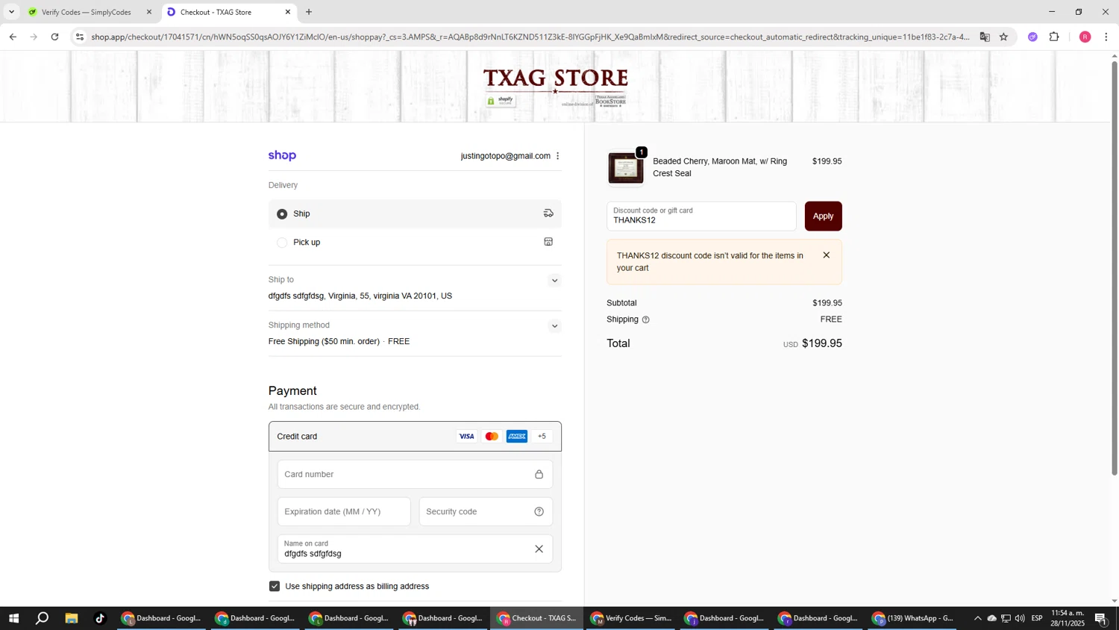Show the +5 more card types
This screenshot has width=1119, height=630.
(x=542, y=437)
